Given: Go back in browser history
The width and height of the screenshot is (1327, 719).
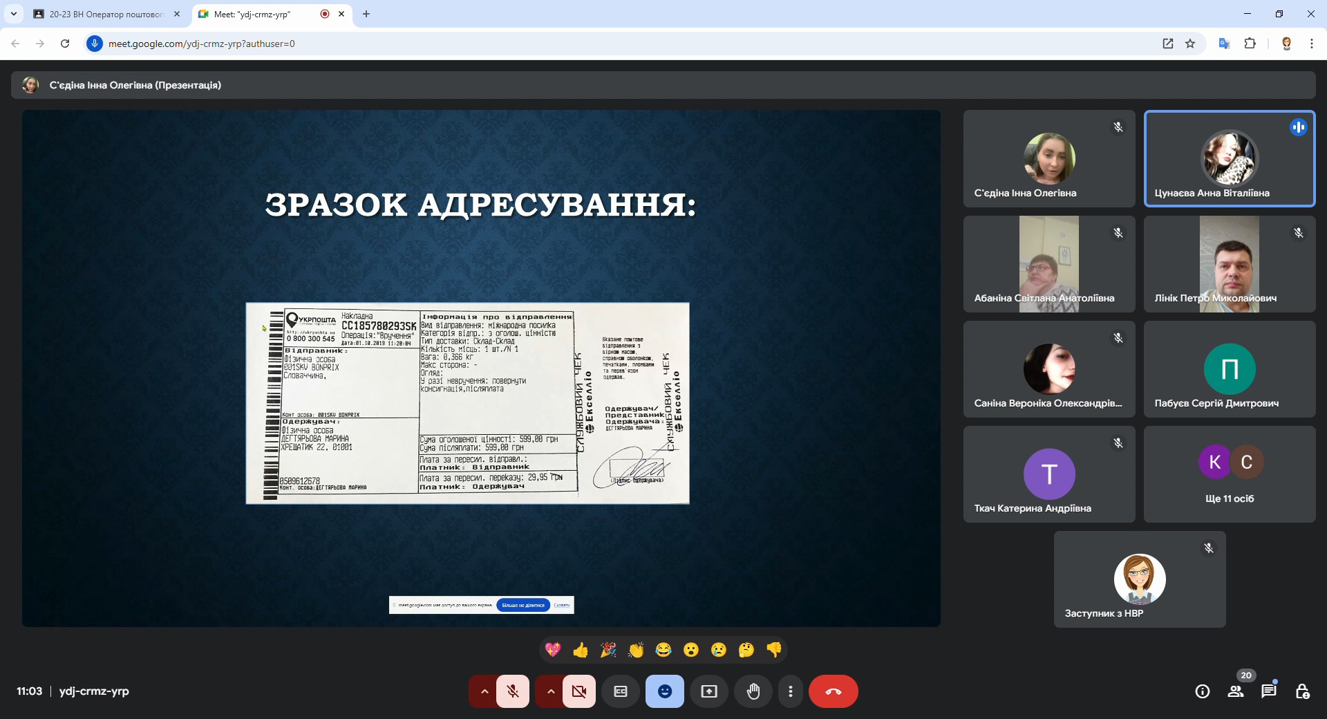Looking at the screenshot, I should (15, 44).
